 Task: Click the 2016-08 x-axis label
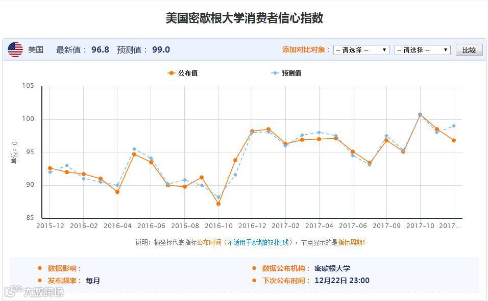click(x=185, y=226)
